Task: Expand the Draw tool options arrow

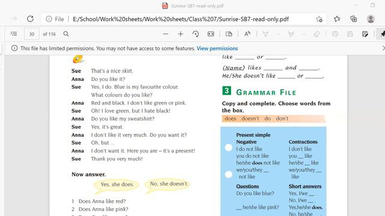Action: [x=278, y=35]
